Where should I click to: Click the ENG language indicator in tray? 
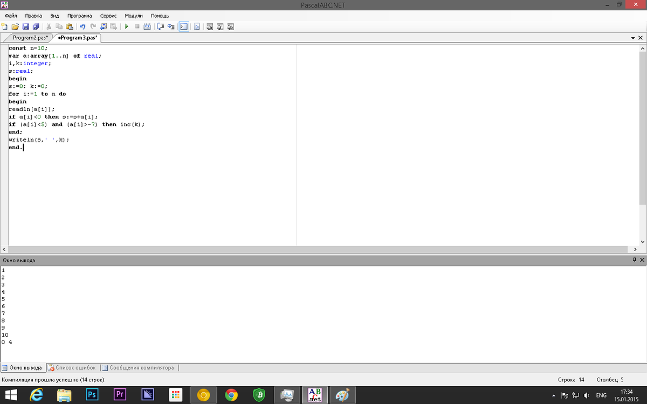click(x=601, y=395)
